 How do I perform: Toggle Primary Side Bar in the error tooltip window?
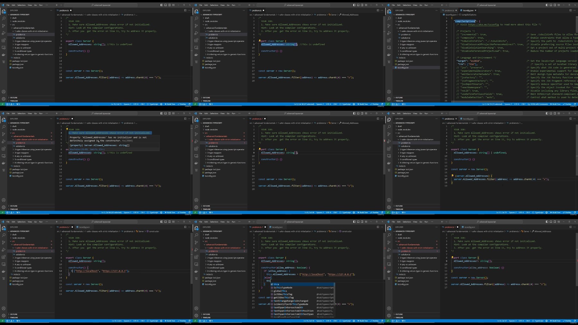162,113
